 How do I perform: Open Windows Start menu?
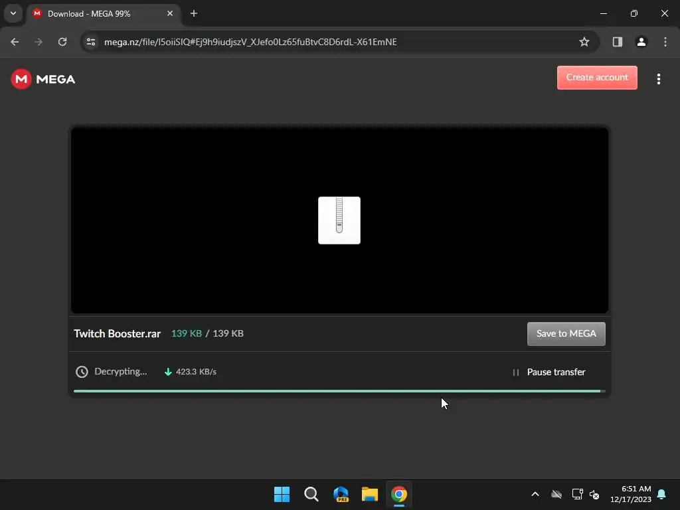point(282,494)
